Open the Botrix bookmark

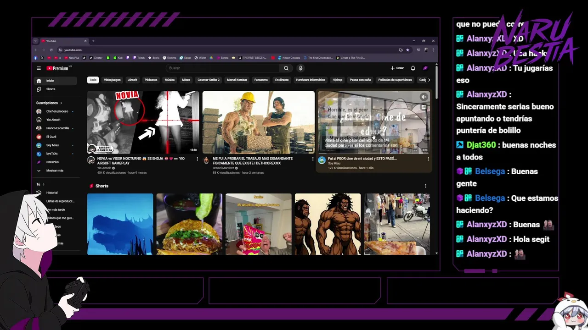click(153, 58)
